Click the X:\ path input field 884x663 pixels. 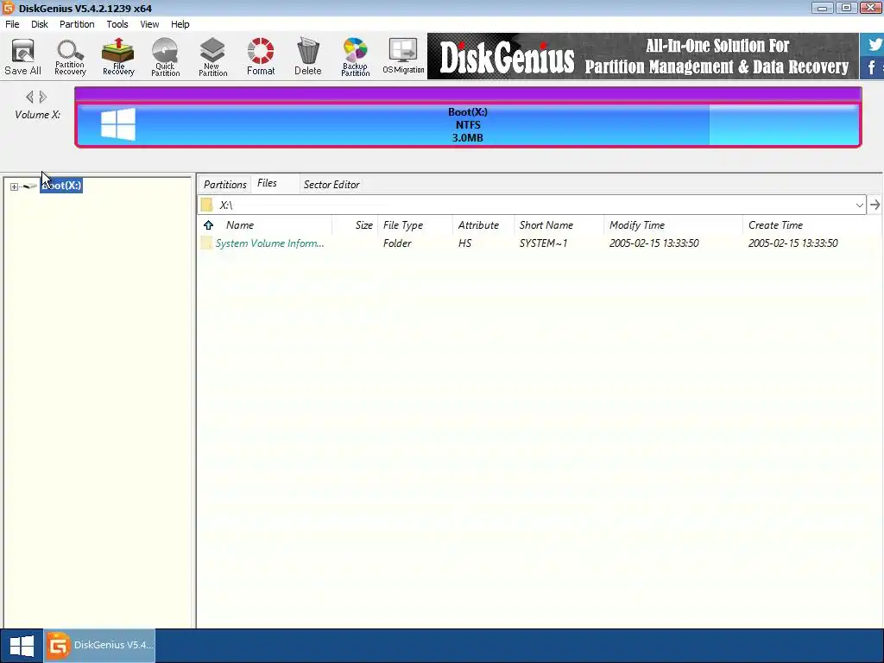[x=533, y=205]
